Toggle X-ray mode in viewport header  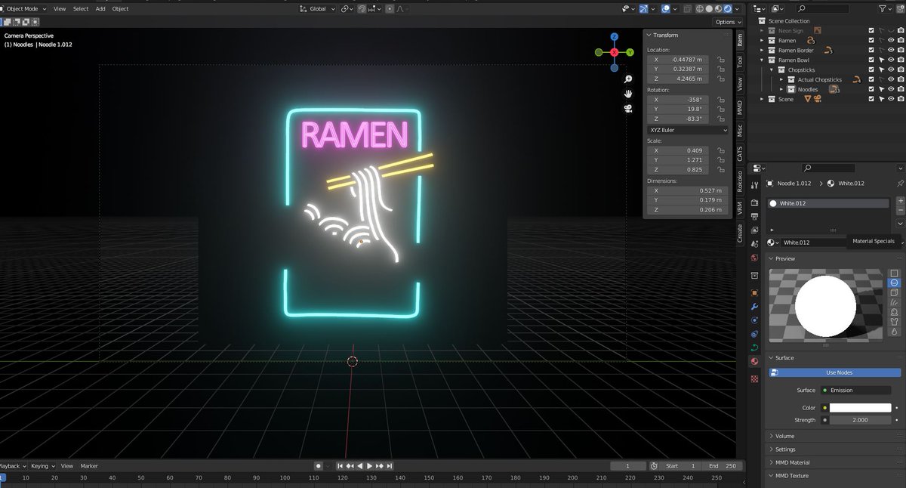click(x=686, y=9)
